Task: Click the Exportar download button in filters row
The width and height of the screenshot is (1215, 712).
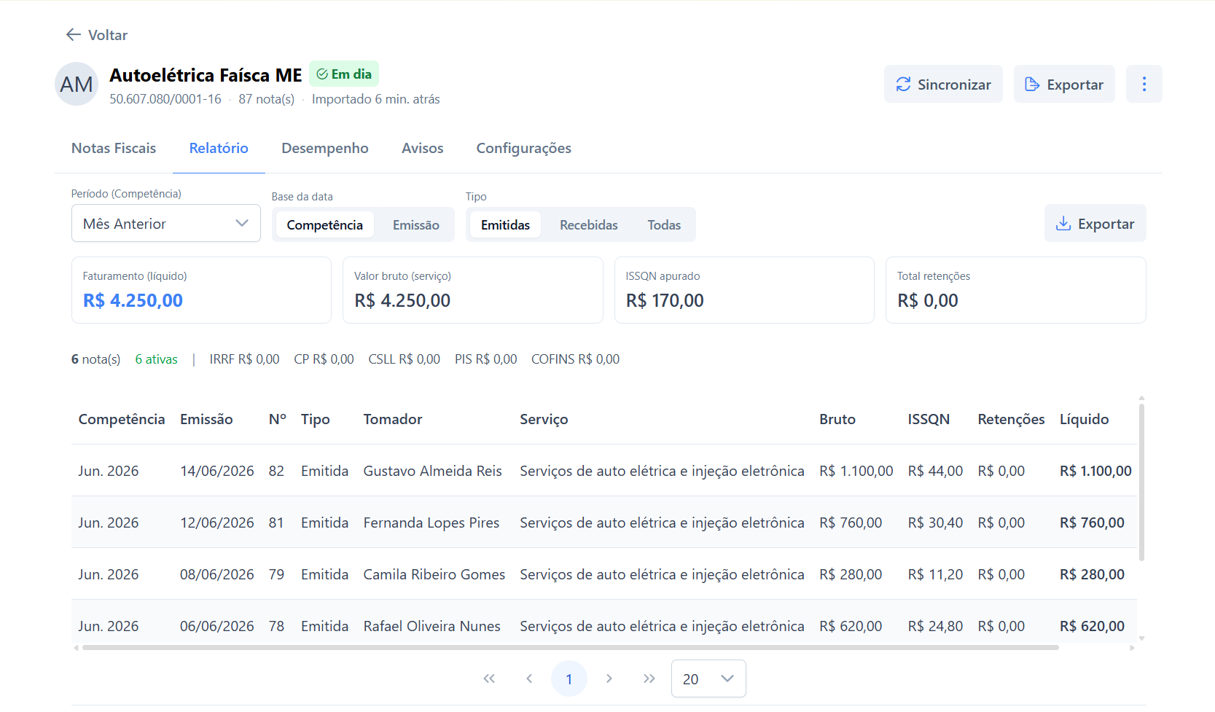Action: point(1095,223)
